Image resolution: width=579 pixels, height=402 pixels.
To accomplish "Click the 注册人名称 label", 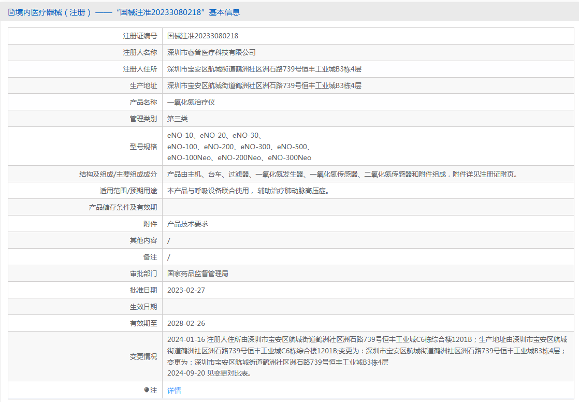I will click(140, 52).
